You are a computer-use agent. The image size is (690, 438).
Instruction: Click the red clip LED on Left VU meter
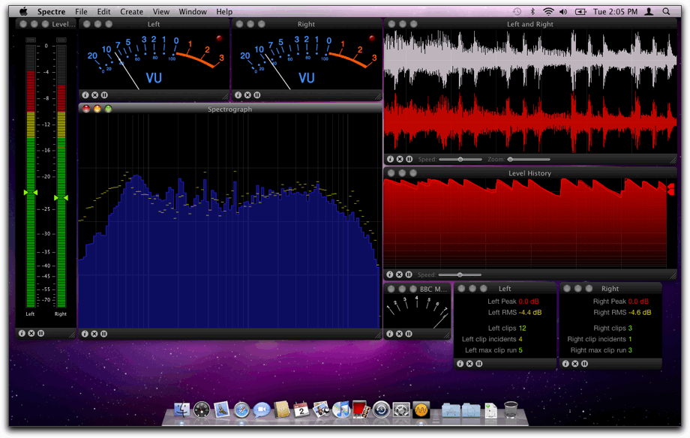coord(219,38)
